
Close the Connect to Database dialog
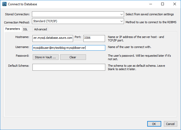(x=175, y=4)
